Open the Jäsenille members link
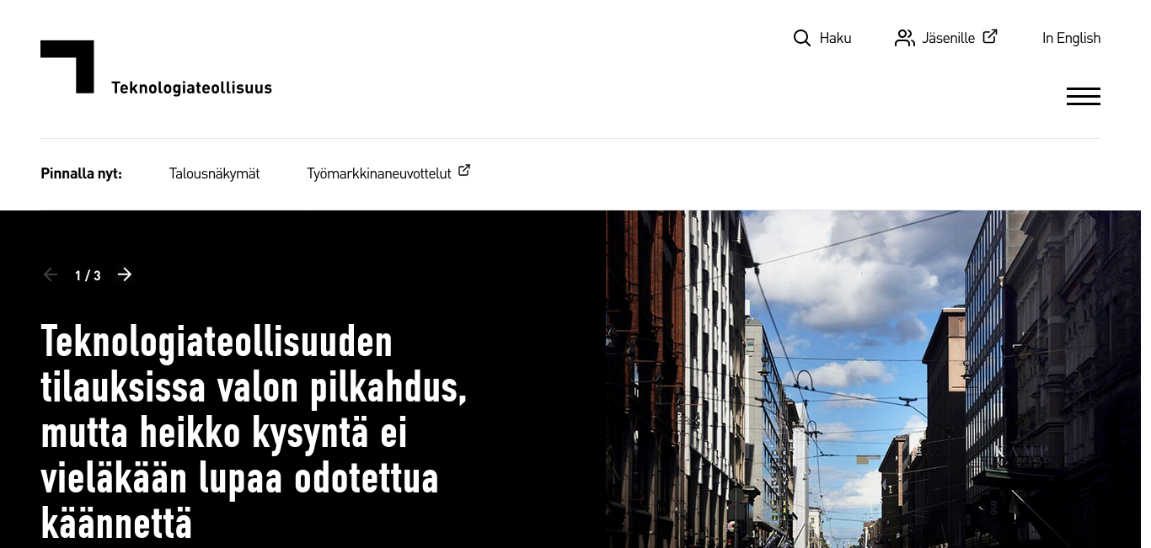Viewport: 1151px width, 548px height. (x=946, y=38)
